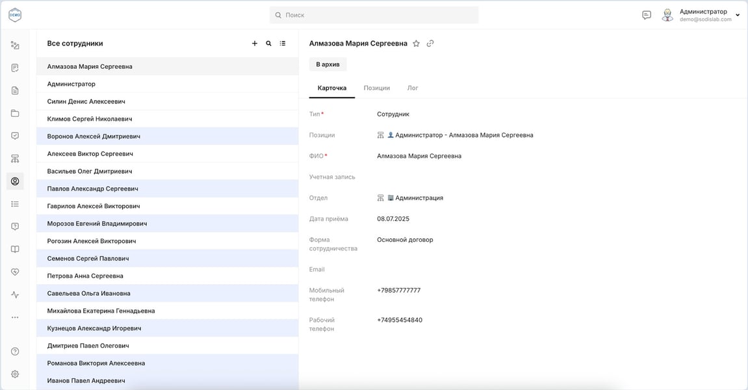This screenshot has width=748, height=390.
Task: Add a new employee with plus icon
Action: click(255, 44)
